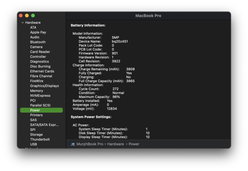Click the Health Information label

tap(88, 85)
